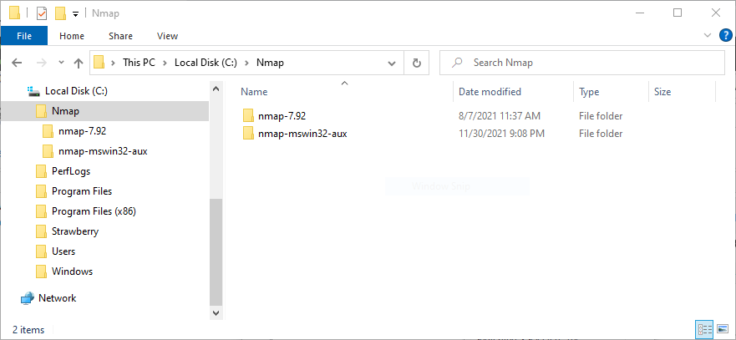736x340 pixels.
Task: Open Recent locations dropdown arrow
Action: pyautogui.click(x=60, y=63)
